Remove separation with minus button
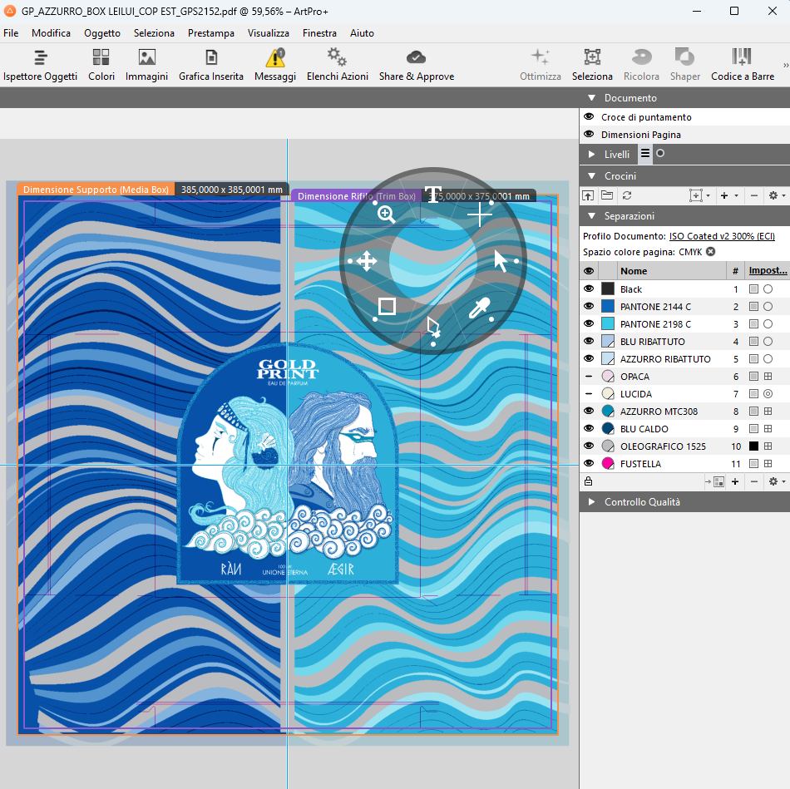 coord(753,481)
